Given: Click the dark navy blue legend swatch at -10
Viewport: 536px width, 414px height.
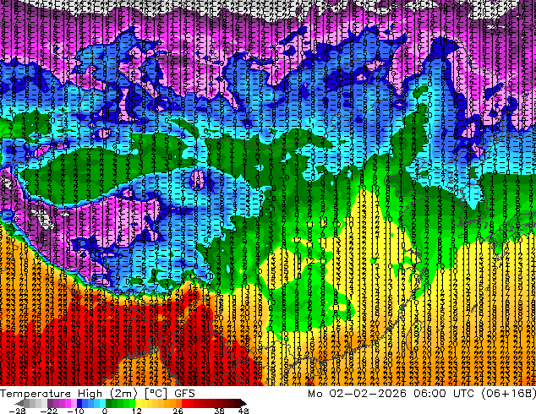Looking at the screenshot, I should 79,403.
